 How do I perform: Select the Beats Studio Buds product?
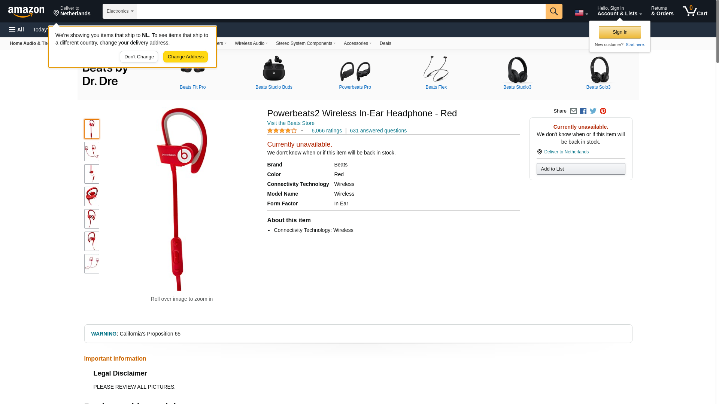pyautogui.click(x=274, y=73)
